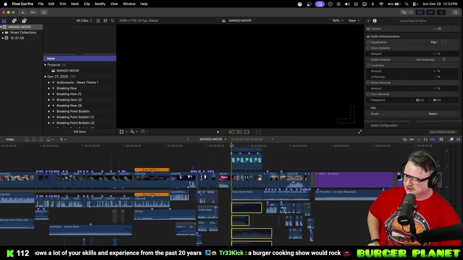
Task: Open the Transitions browser icon
Action: coord(458,139)
